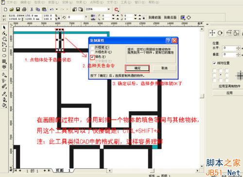The image size is (243, 177).
Task: Select the Ellipse tool
Action: click(4, 56)
